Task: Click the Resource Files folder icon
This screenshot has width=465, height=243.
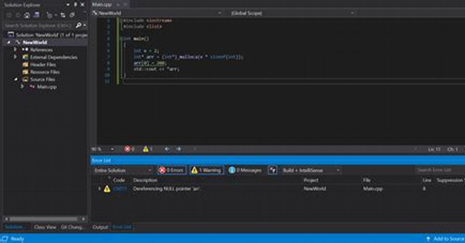Action: coord(25,72)
